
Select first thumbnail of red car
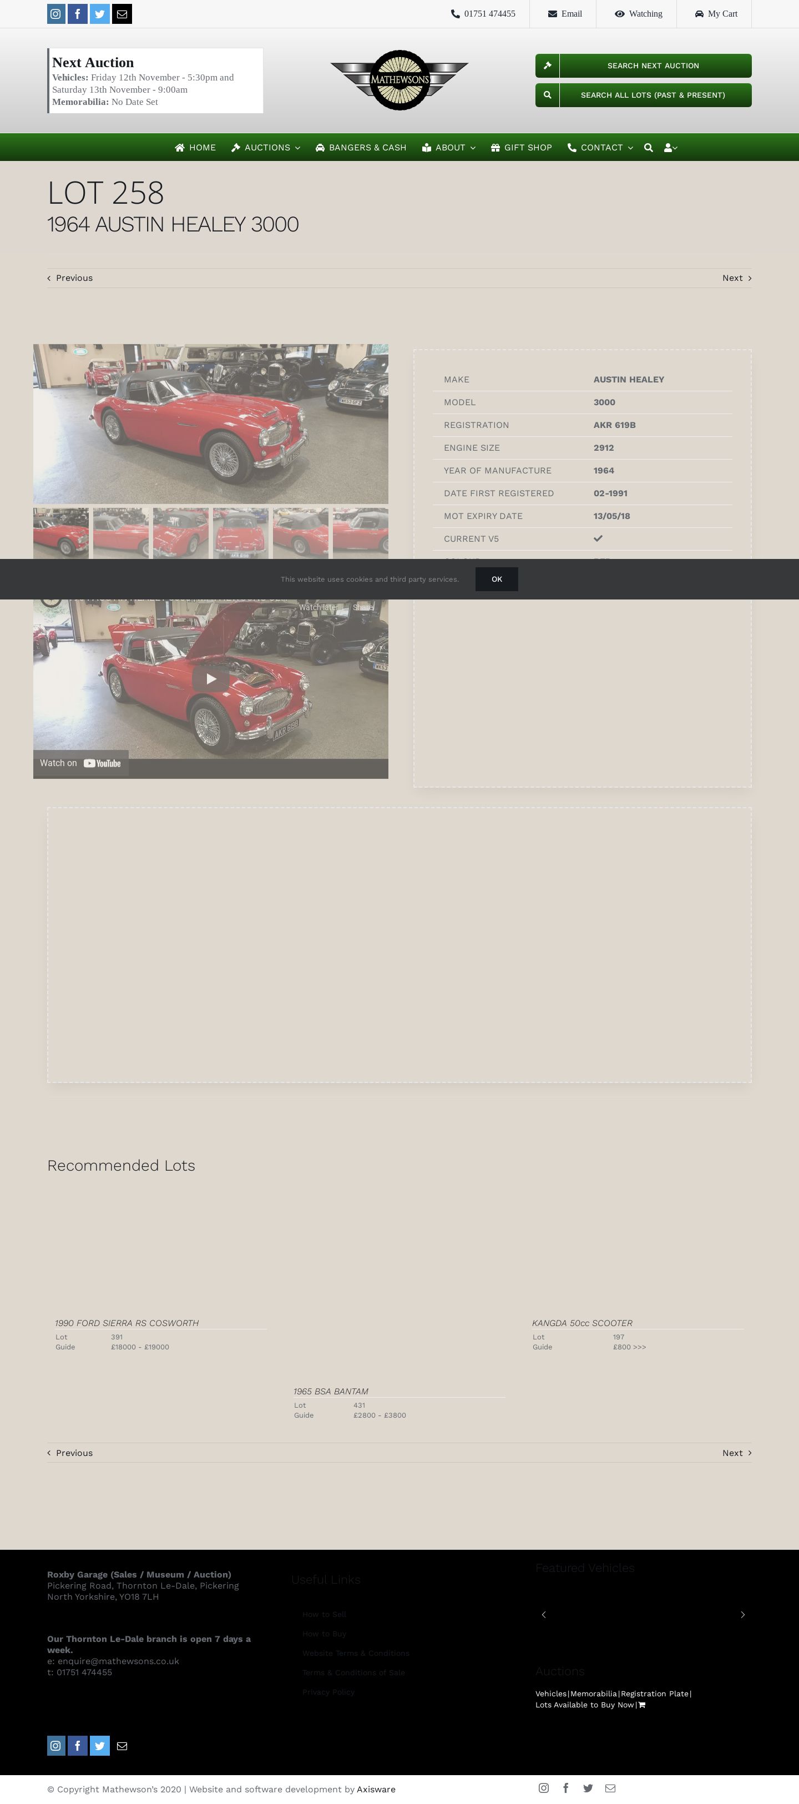click(x=61, y=533)
